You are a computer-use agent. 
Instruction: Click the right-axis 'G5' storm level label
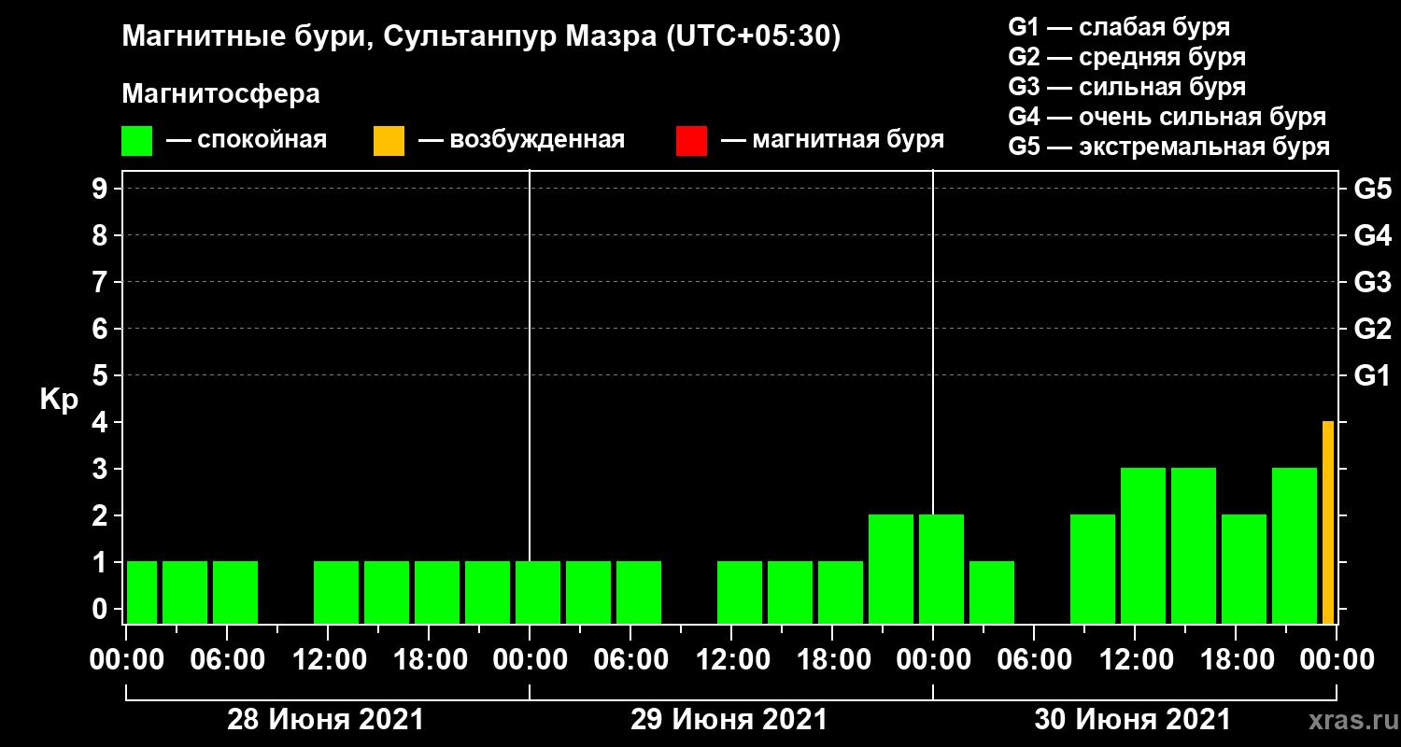tap(1372, 189)
